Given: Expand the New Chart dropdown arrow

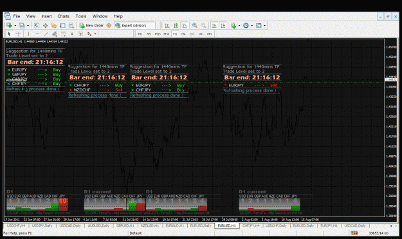Looking at the screenshot, I should pos(15,26).
